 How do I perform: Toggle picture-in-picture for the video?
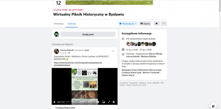(x=103, y=102)
